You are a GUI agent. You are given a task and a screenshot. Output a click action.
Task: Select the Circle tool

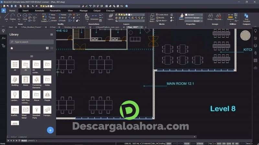pyautogui.click(x=25, y=17)
